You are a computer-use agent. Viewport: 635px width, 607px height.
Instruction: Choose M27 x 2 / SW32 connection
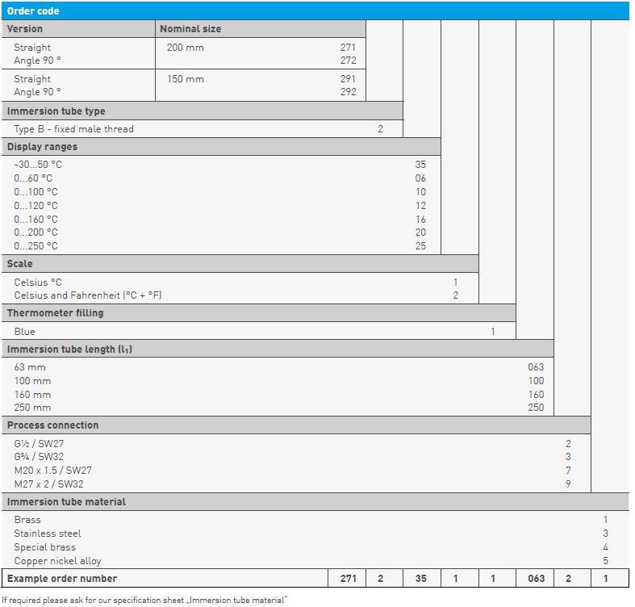point(48,484)
